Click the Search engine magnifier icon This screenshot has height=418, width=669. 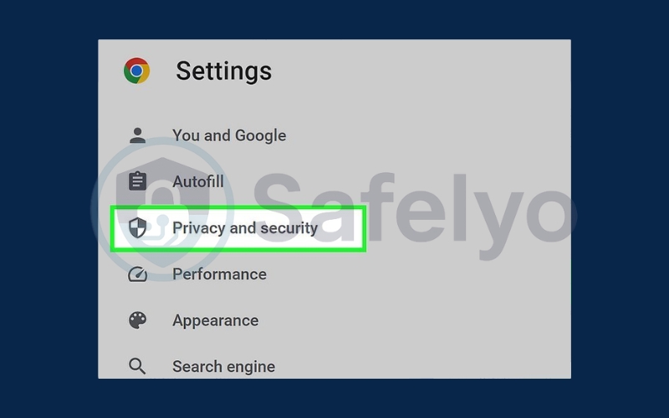pyautogui.click(x=137, y=366)
